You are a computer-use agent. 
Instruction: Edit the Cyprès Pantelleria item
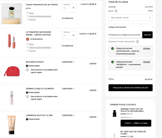[x=31, y=13]
